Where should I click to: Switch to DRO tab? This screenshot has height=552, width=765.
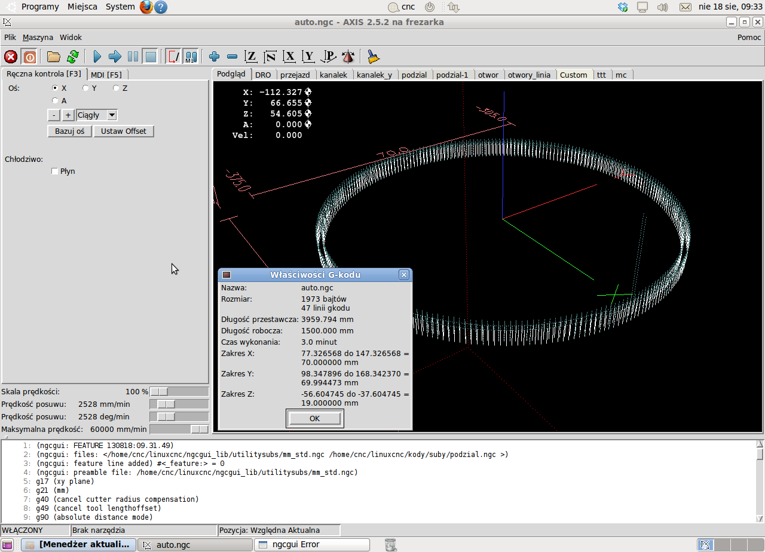(x=263, y=75)
